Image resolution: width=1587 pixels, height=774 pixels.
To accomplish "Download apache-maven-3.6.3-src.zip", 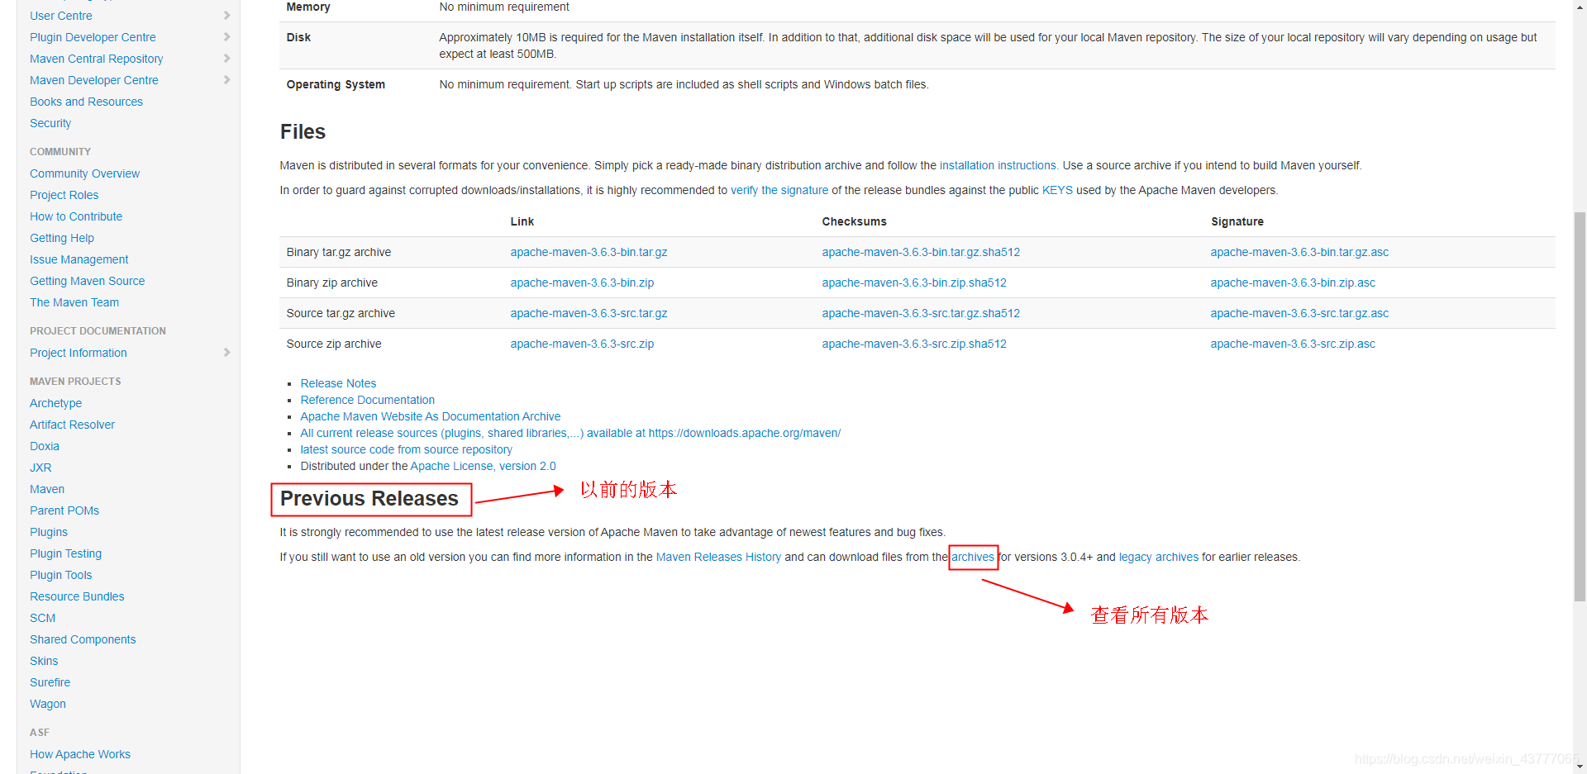I will pos(582,344).
